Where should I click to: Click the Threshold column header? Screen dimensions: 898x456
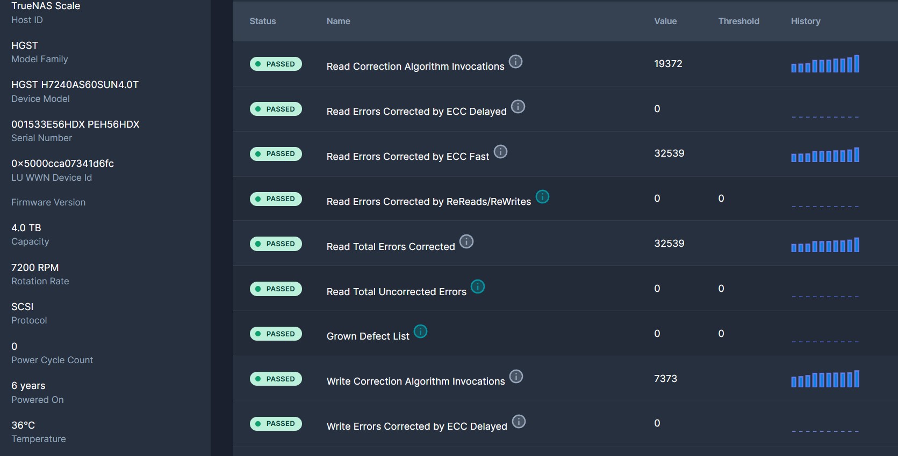click(x=739, y=21)
